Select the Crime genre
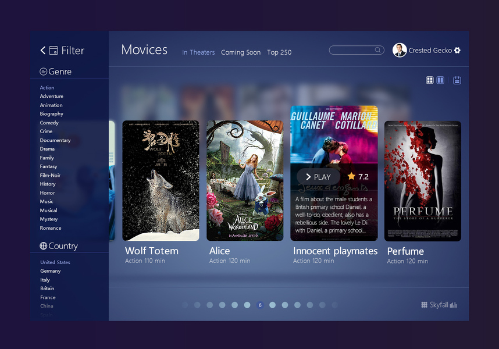The height and width of the screenshot is (349, 499). [x=46, y=131]
